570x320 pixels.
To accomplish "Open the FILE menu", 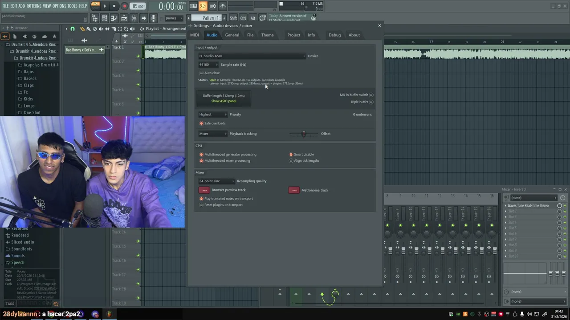I will pos(5,6).
